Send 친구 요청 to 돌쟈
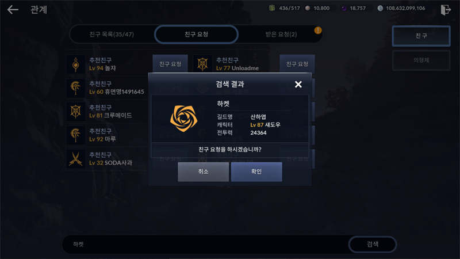Image resolution: width=460 pixels, height=259 pixels. click(x=170, y=64)
